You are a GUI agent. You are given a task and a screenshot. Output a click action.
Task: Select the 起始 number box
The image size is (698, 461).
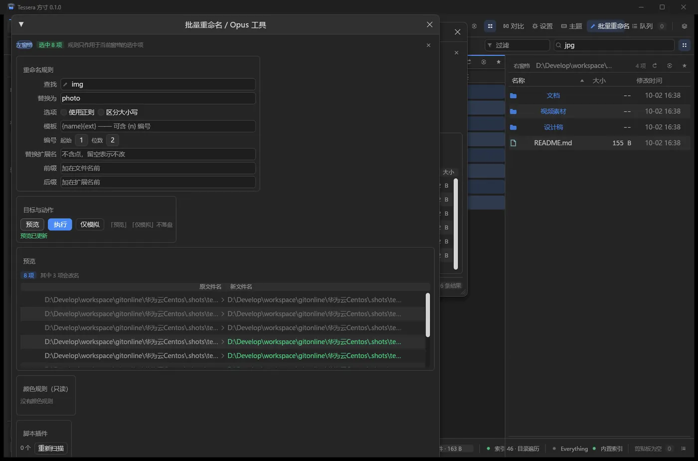tap(81, 140)
